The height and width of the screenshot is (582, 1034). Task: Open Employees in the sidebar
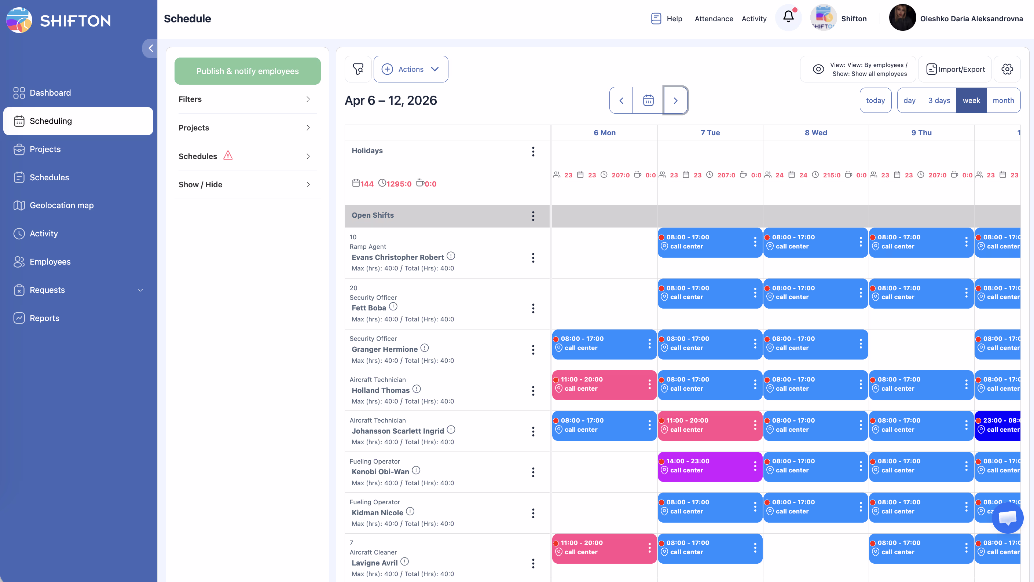click(x=50, y=262)
